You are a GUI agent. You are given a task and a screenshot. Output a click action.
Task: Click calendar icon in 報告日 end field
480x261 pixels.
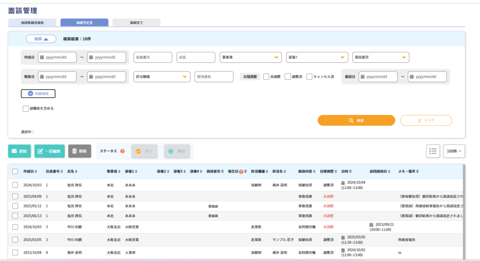tap(91, 77)
